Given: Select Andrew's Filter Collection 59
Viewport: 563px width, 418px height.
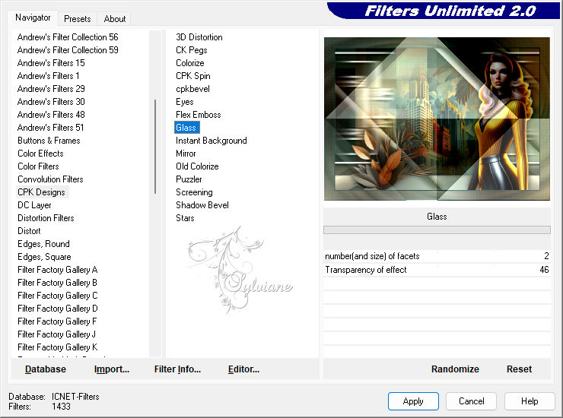Looking at the screenshot, I should [68, 50].
